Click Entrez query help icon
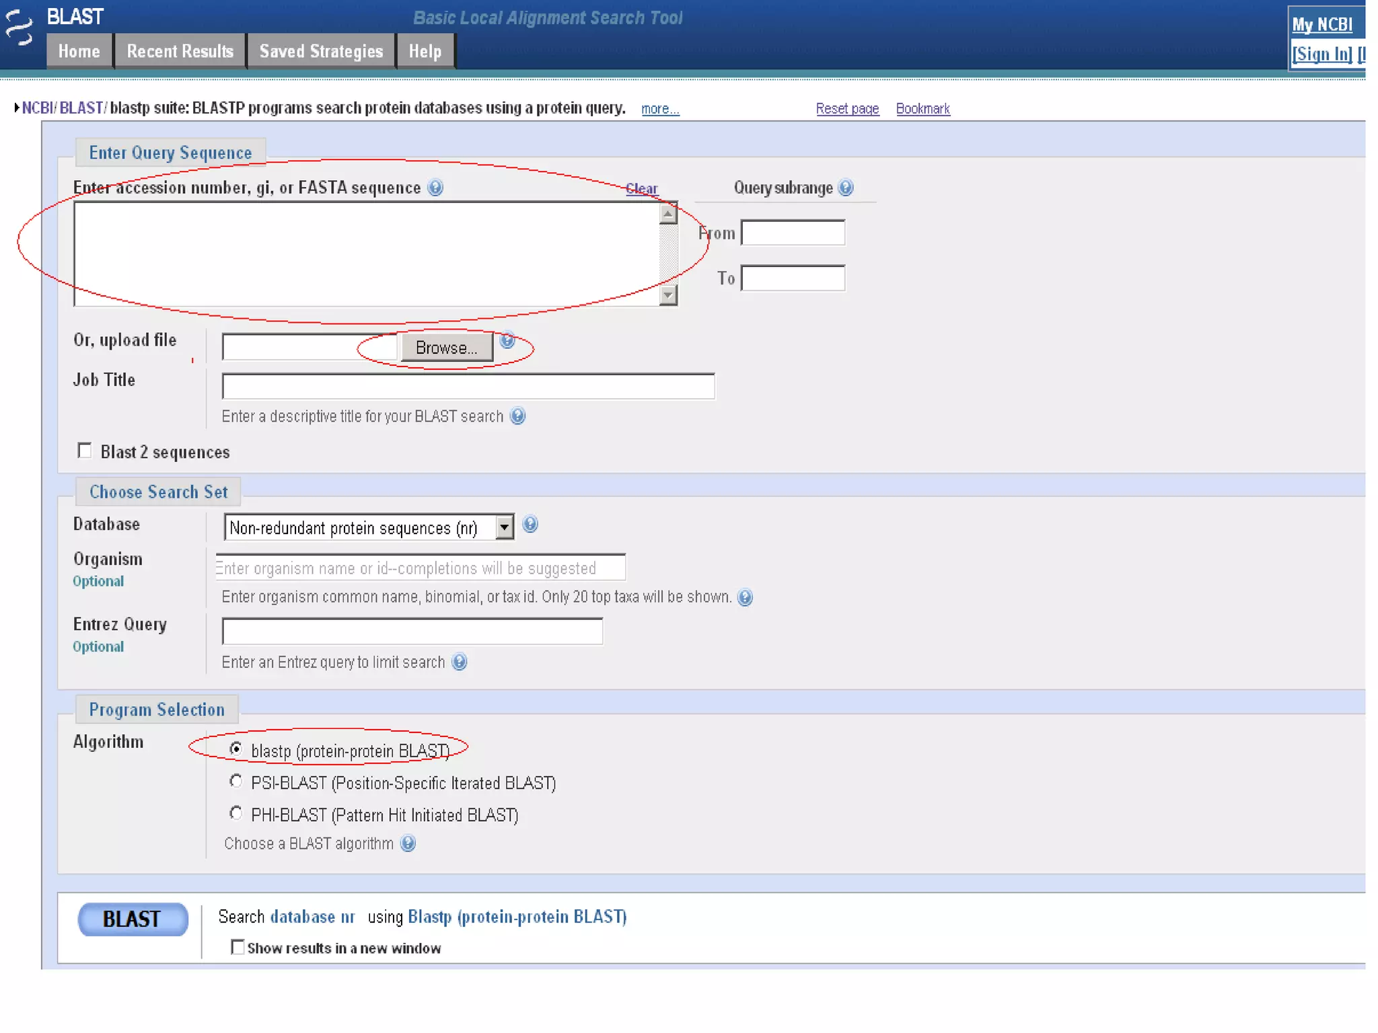The image size is (1378, 1033). [459, 662]
